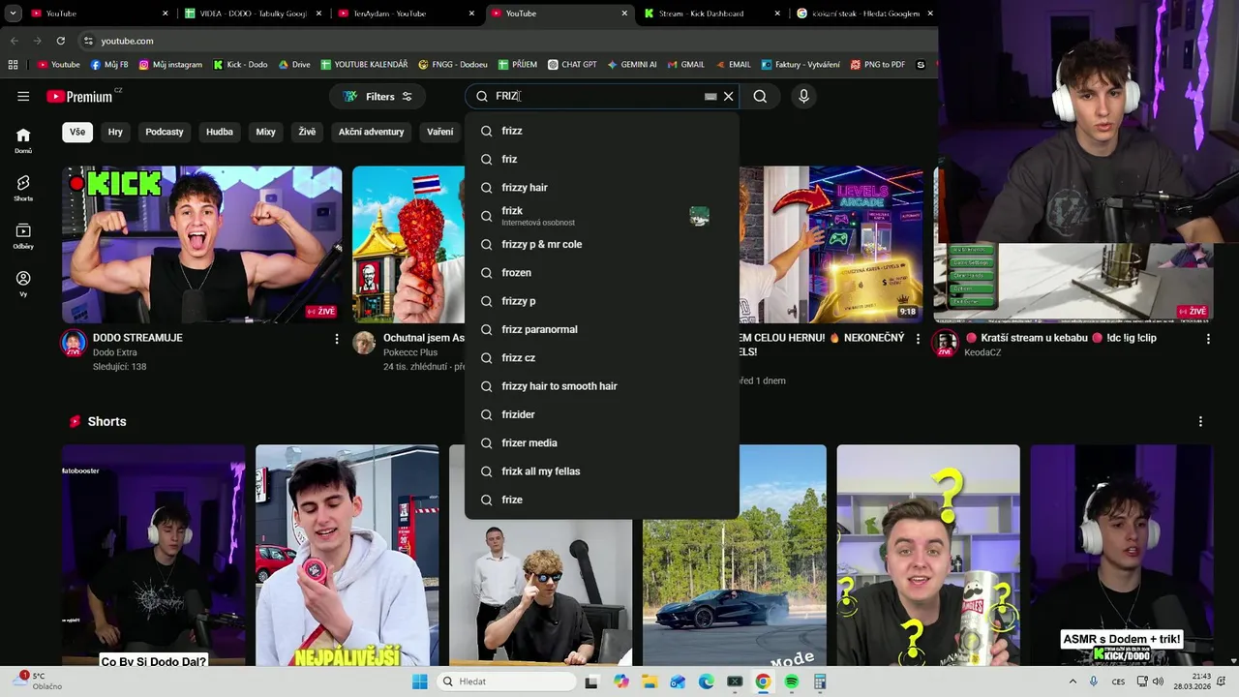Open the Vy profile section
Image resolution: width=1239 pixels, height=697 pixels.
click(23, 283)
